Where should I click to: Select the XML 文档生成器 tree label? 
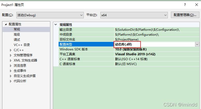[x=25, y=60]
